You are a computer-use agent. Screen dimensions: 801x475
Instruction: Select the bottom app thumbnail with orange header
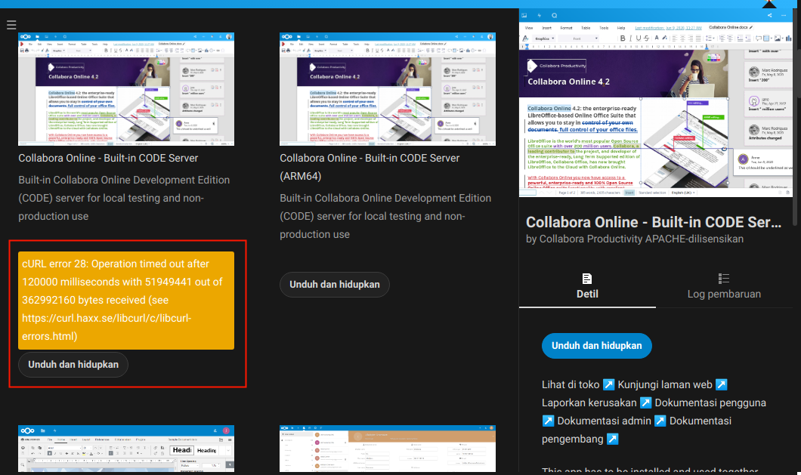coord(388,449)
